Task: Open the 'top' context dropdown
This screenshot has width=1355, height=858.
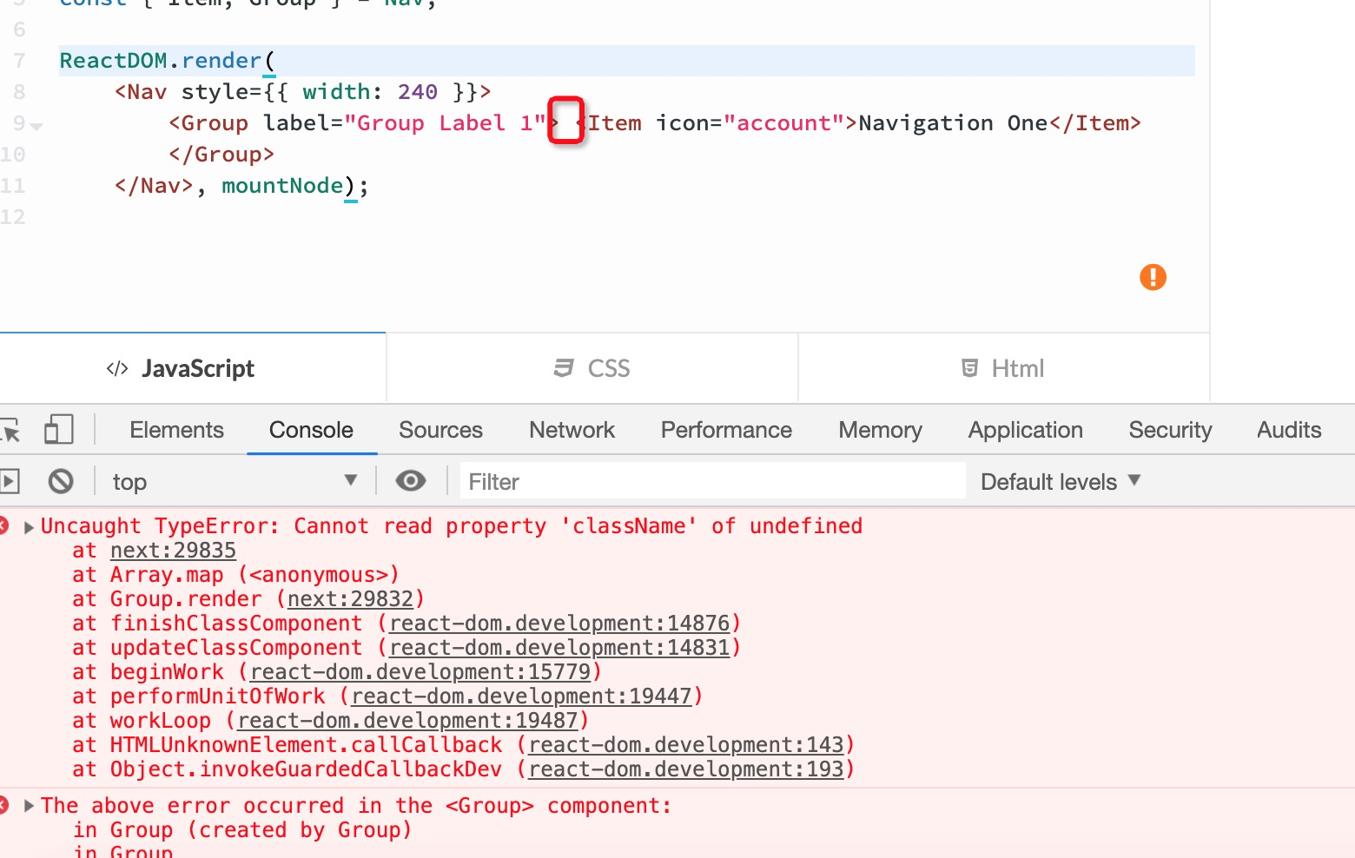Action: (235, 481)
